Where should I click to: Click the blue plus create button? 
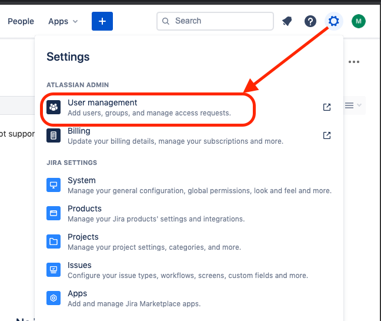coord(102,21)
